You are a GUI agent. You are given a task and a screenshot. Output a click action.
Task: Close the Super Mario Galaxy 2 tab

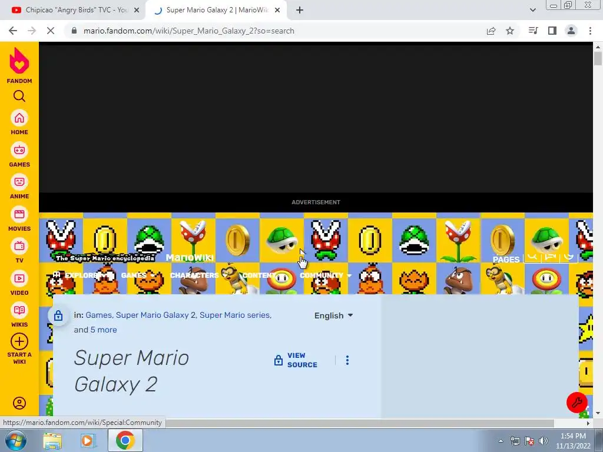pyautogui.click(x=277, y=11)
